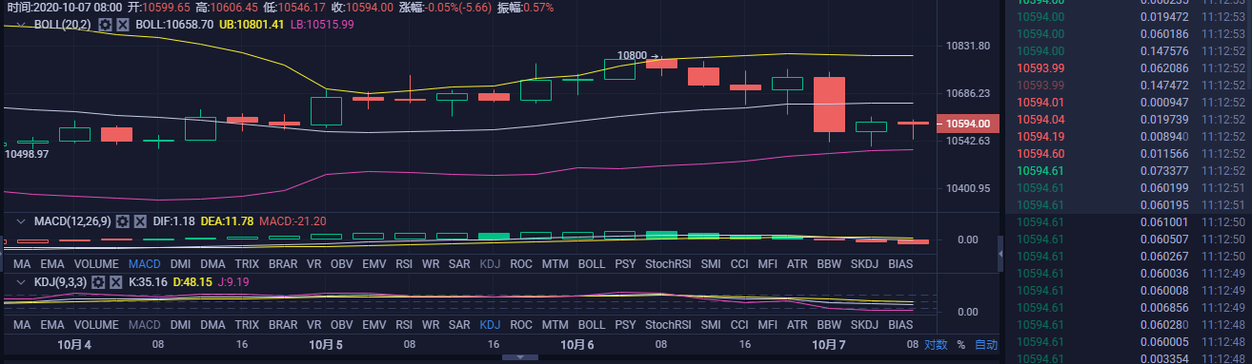Switch MACD panel to the BRAR indicator

[x=283, y=263]
